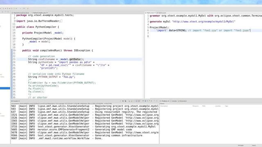Image resolution: width=262 pixels, height=147 pixels.
Task: Click the 'df = pd.read_csv' string line
Action: click(75, 65)
